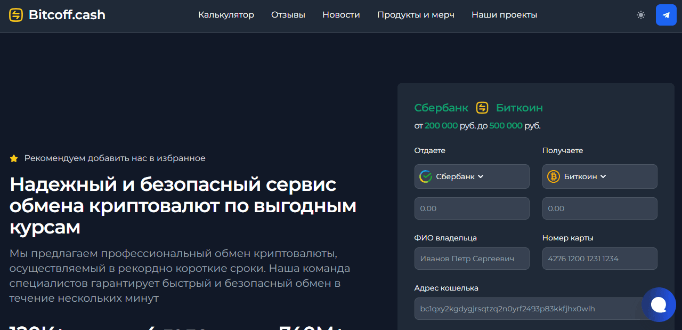Select Продукты и мерч in the navigation
The image size is (682, 330).
pos(416,15)
